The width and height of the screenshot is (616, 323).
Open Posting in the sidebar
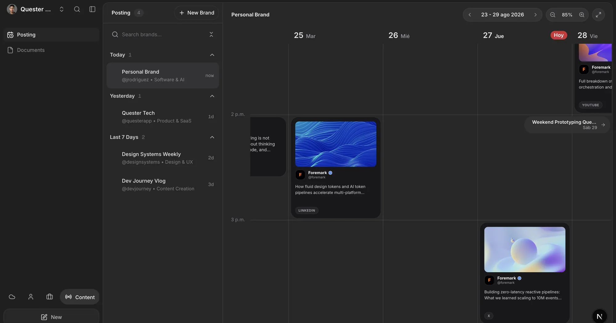[51, 35]
